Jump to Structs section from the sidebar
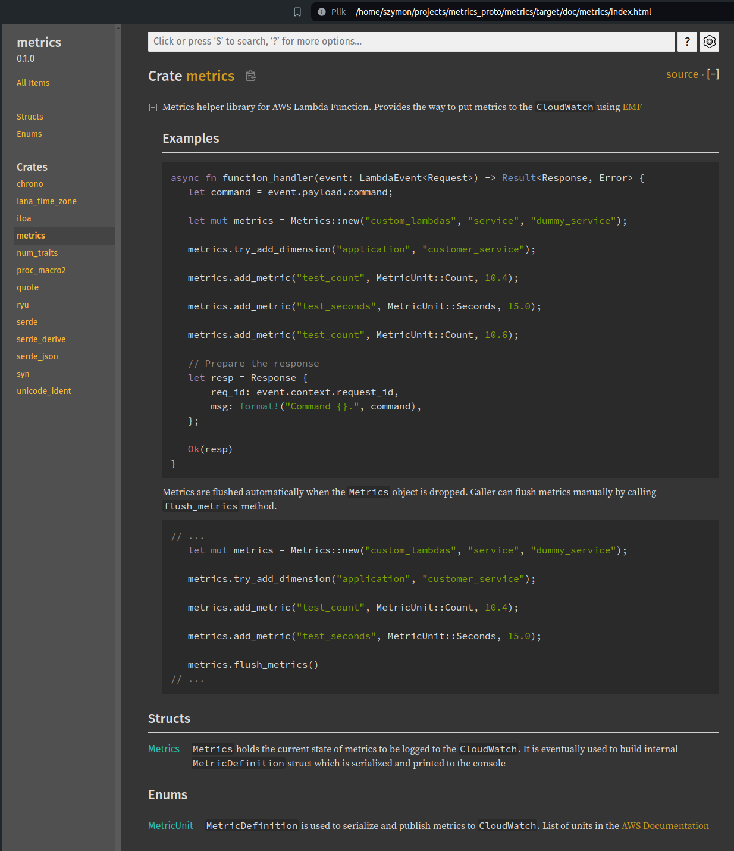The height and width of the screenshot is (851, 734). [30, 117]
